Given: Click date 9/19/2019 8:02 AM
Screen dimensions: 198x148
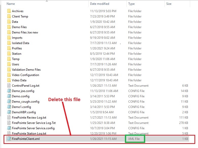Looking at the screenshot, I should click(103, 38).
